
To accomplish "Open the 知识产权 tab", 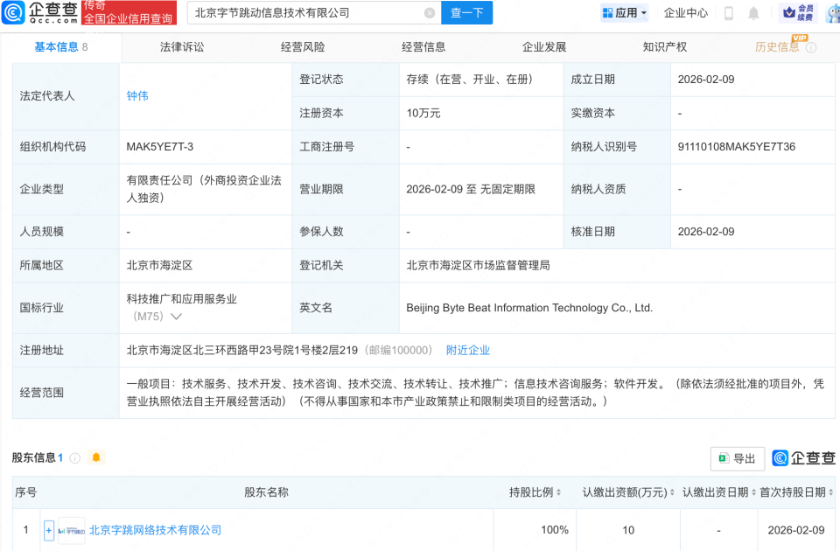I will click(x=666, y=46).
